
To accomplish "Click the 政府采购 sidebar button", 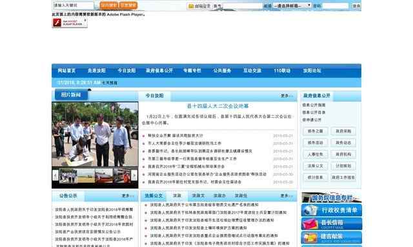I will tap(343, 131).
